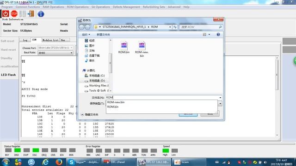Click the back arrow in save dialog
Viewport: 296px width, 166px height.
coord(81,27)
